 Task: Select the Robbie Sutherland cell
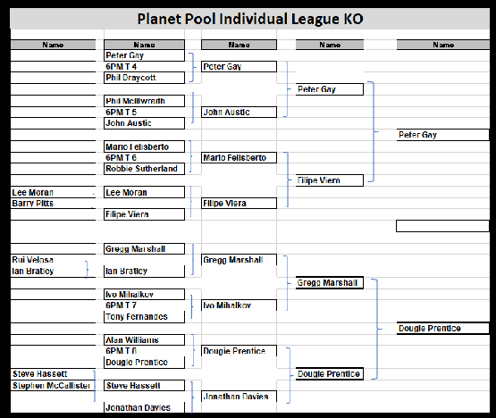point(144,169)
